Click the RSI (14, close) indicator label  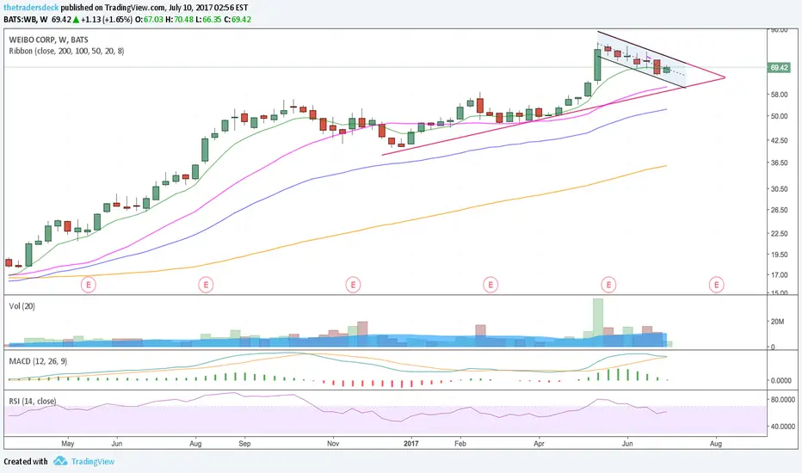pos(33,401)
